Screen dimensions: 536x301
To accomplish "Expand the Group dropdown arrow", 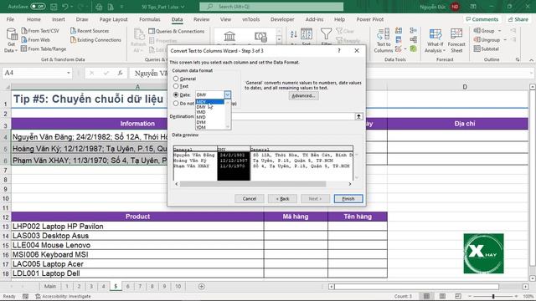I will coord(499,31).
